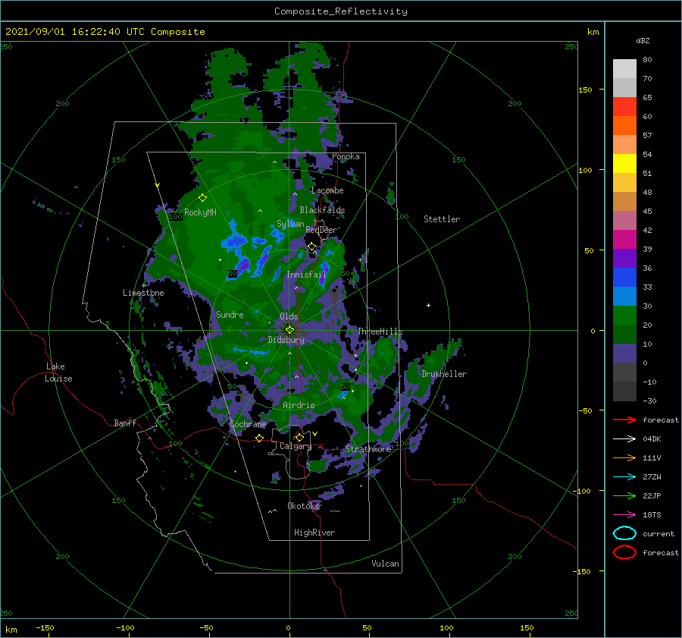Click the Stettler city label
This screenshot has width=682, height=638.
[x=442, y=219]
